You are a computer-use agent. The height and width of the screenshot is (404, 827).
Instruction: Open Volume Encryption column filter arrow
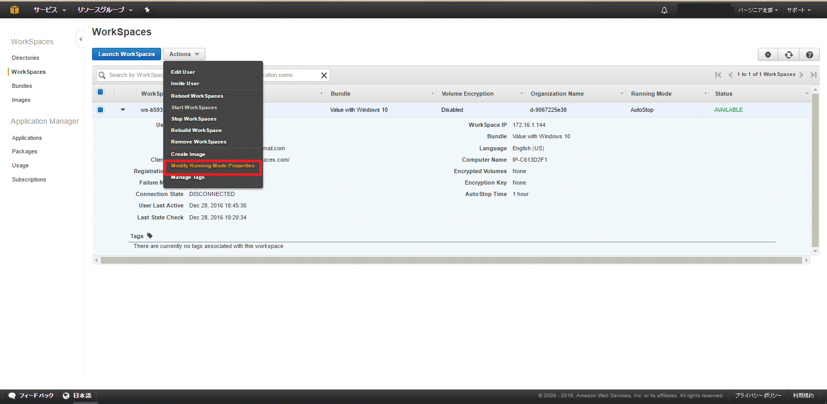[521, 94]
